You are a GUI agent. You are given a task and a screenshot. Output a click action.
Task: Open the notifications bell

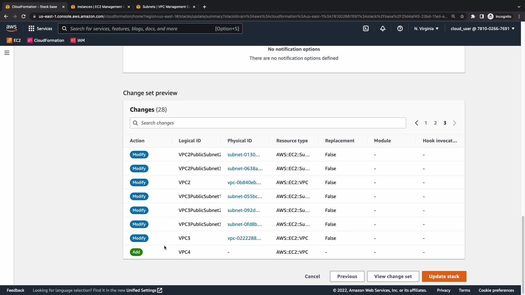pos(383,28)
